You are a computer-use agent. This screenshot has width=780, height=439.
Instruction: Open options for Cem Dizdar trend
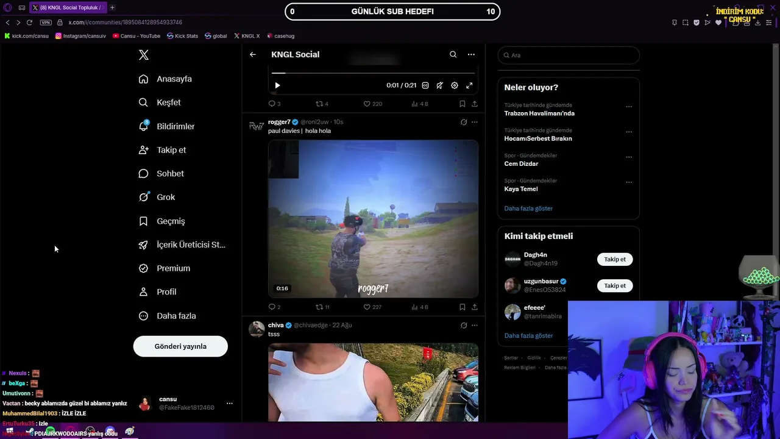coord(629,157)
